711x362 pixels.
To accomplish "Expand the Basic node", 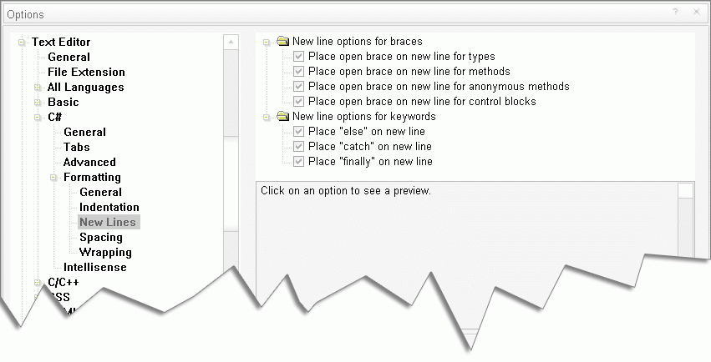I will [38, 103].
